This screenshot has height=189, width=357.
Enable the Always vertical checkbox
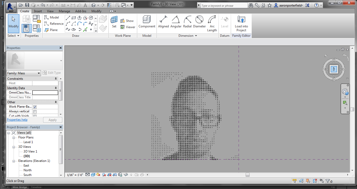(x=35, y=112)
